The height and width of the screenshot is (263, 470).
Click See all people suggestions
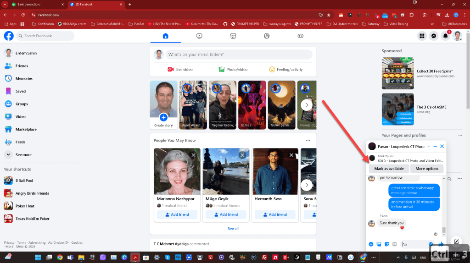point(233,229)
